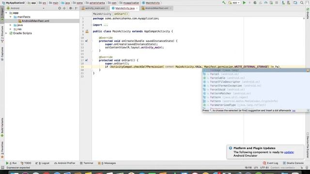Image resolution: width=310 pixels, height=174 pixels.
Task: Open the app run configuration dropdown
Action: (234, 3)
